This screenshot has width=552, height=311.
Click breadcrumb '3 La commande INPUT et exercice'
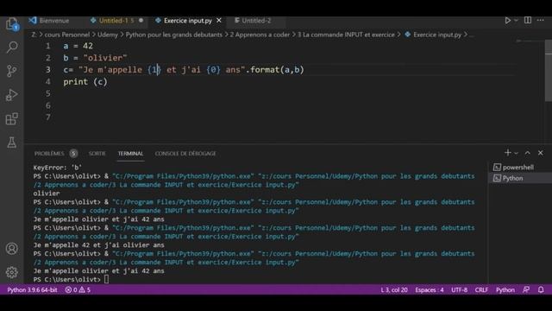pyautogui.click(x=347, y=35)
